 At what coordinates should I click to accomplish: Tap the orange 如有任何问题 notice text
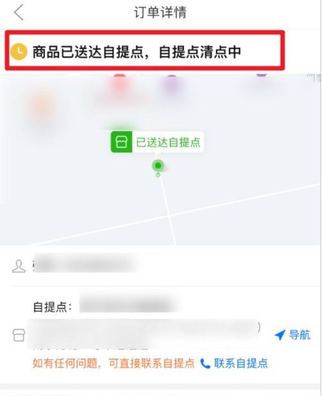pos(114,364)
